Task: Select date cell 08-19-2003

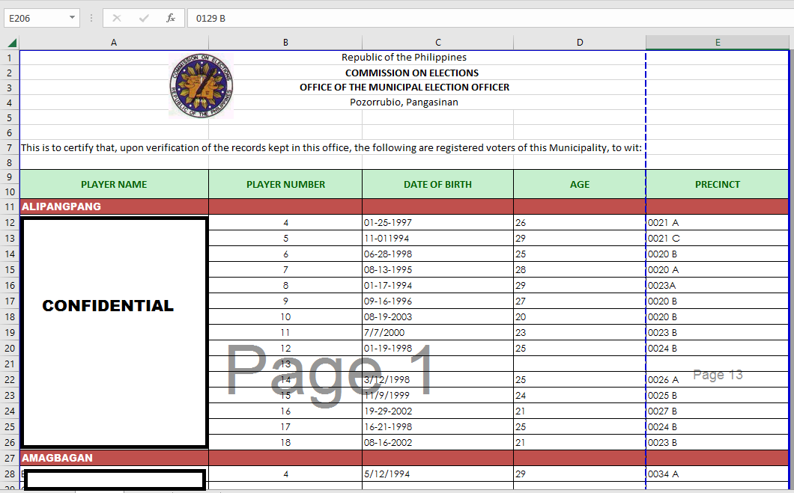Action: click(x=438, y=316)
